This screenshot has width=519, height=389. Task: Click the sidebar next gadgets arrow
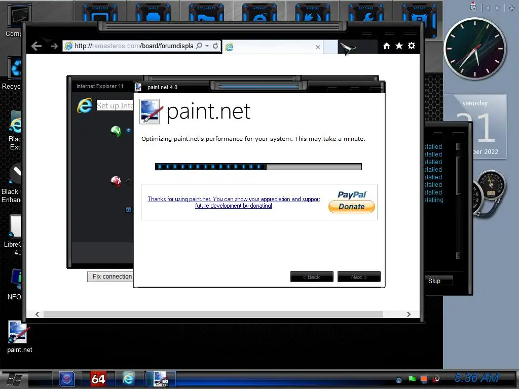point(498,8)
